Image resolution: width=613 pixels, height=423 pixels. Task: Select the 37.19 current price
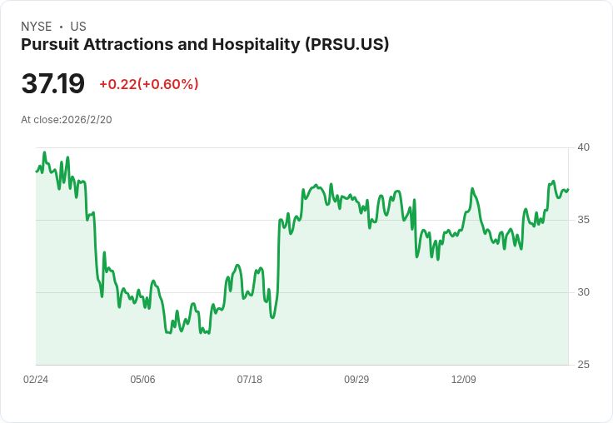52,83
